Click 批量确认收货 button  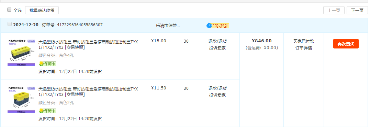(42, 10)
